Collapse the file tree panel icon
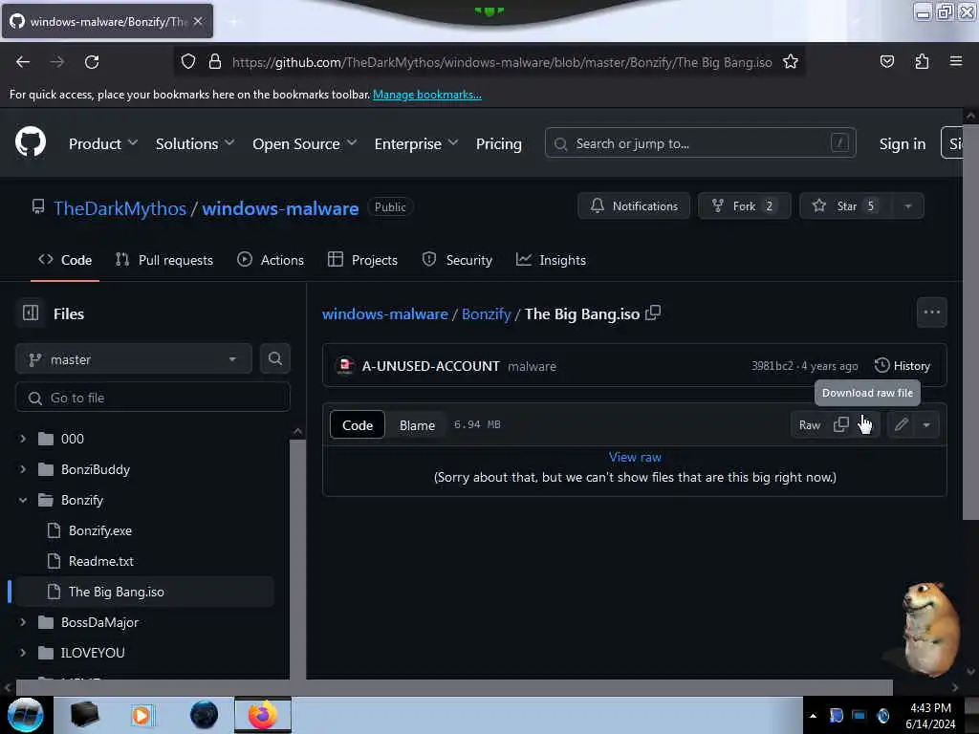The height and width of the screenshot is (734, 979). 30,313
